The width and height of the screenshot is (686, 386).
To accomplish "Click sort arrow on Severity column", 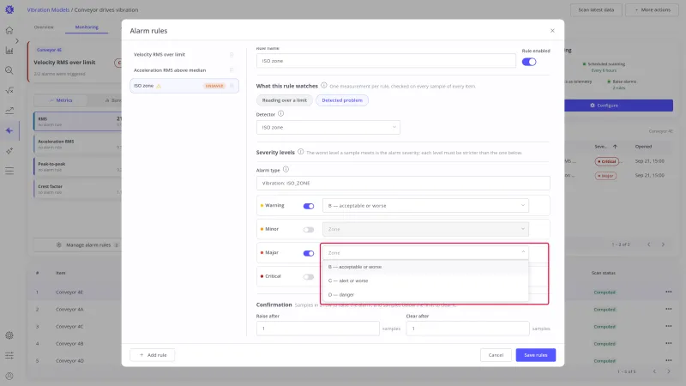I will pos(615,147).
